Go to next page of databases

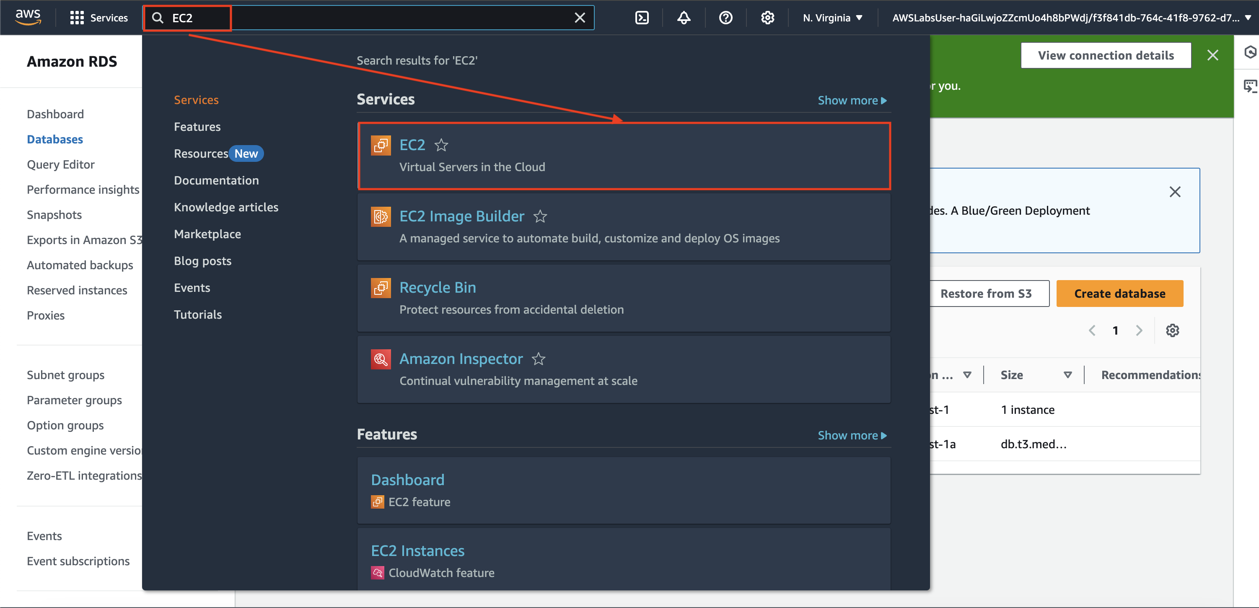point(1139,330)
